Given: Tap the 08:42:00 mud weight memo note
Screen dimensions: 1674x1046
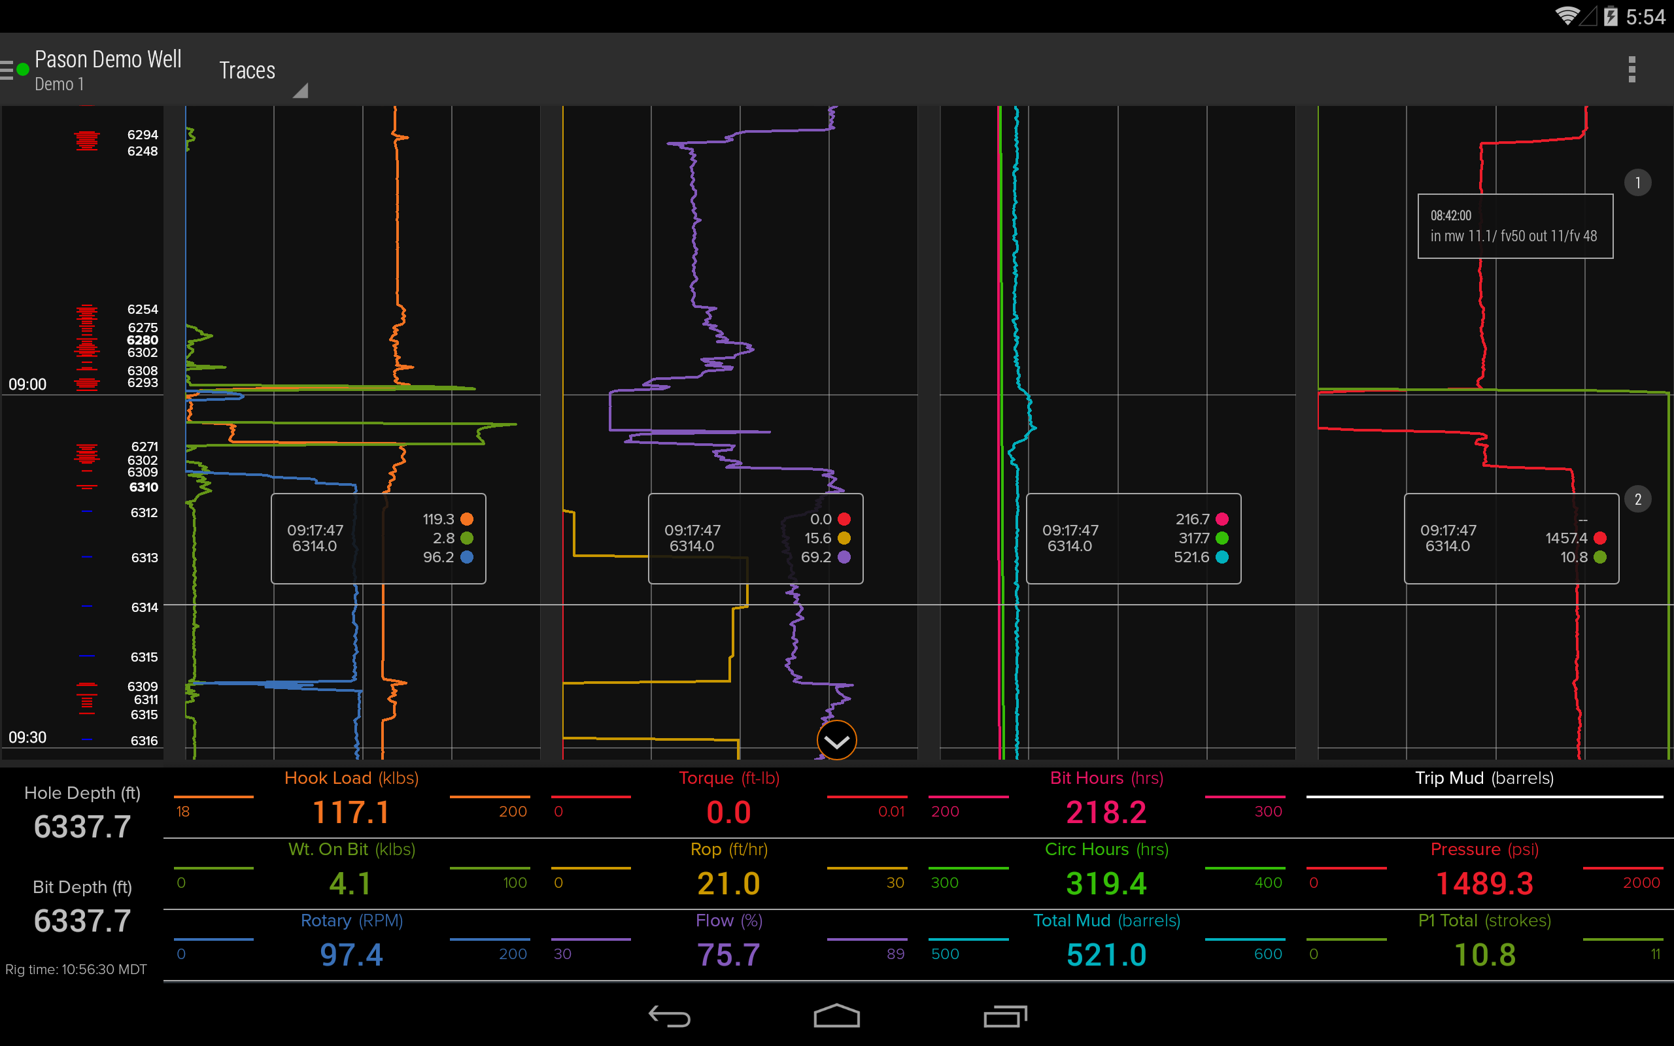Looking at the screenshot, I should (x=1515, y=226).
